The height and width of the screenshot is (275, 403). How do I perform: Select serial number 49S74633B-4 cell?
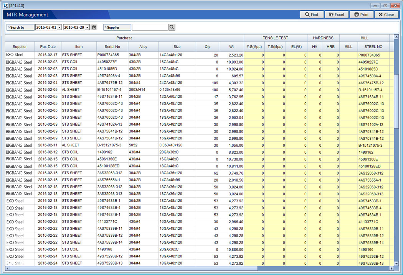pos(112,208)
